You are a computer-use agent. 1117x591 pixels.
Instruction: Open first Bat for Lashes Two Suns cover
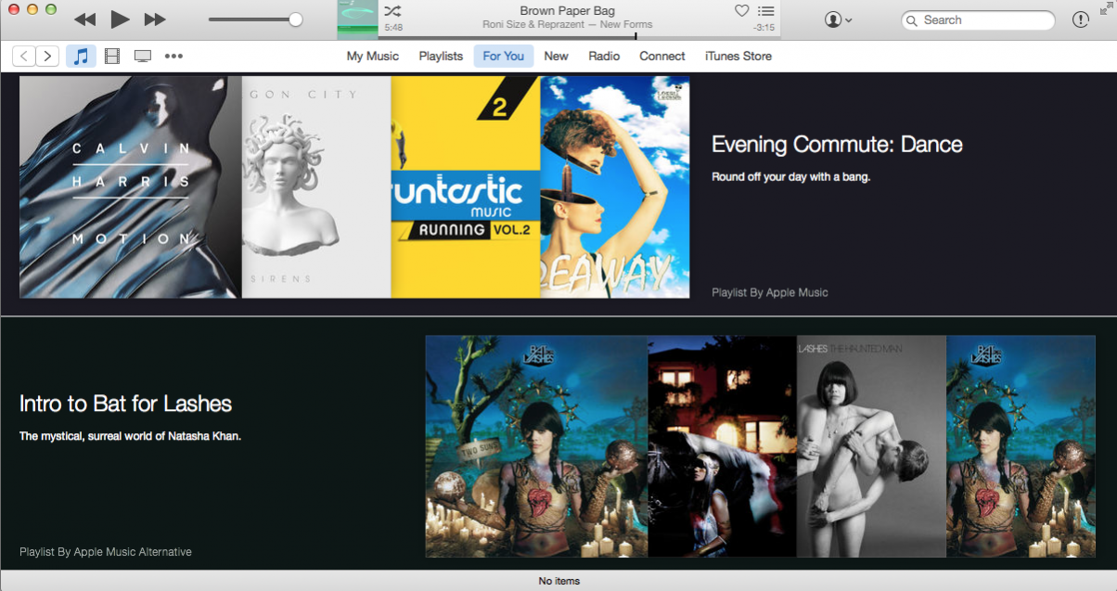(x=536, y=446)
